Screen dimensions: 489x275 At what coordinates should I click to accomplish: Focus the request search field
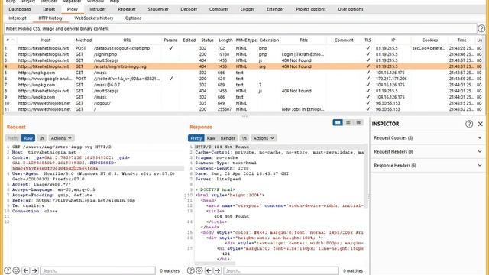coord(98,270)
